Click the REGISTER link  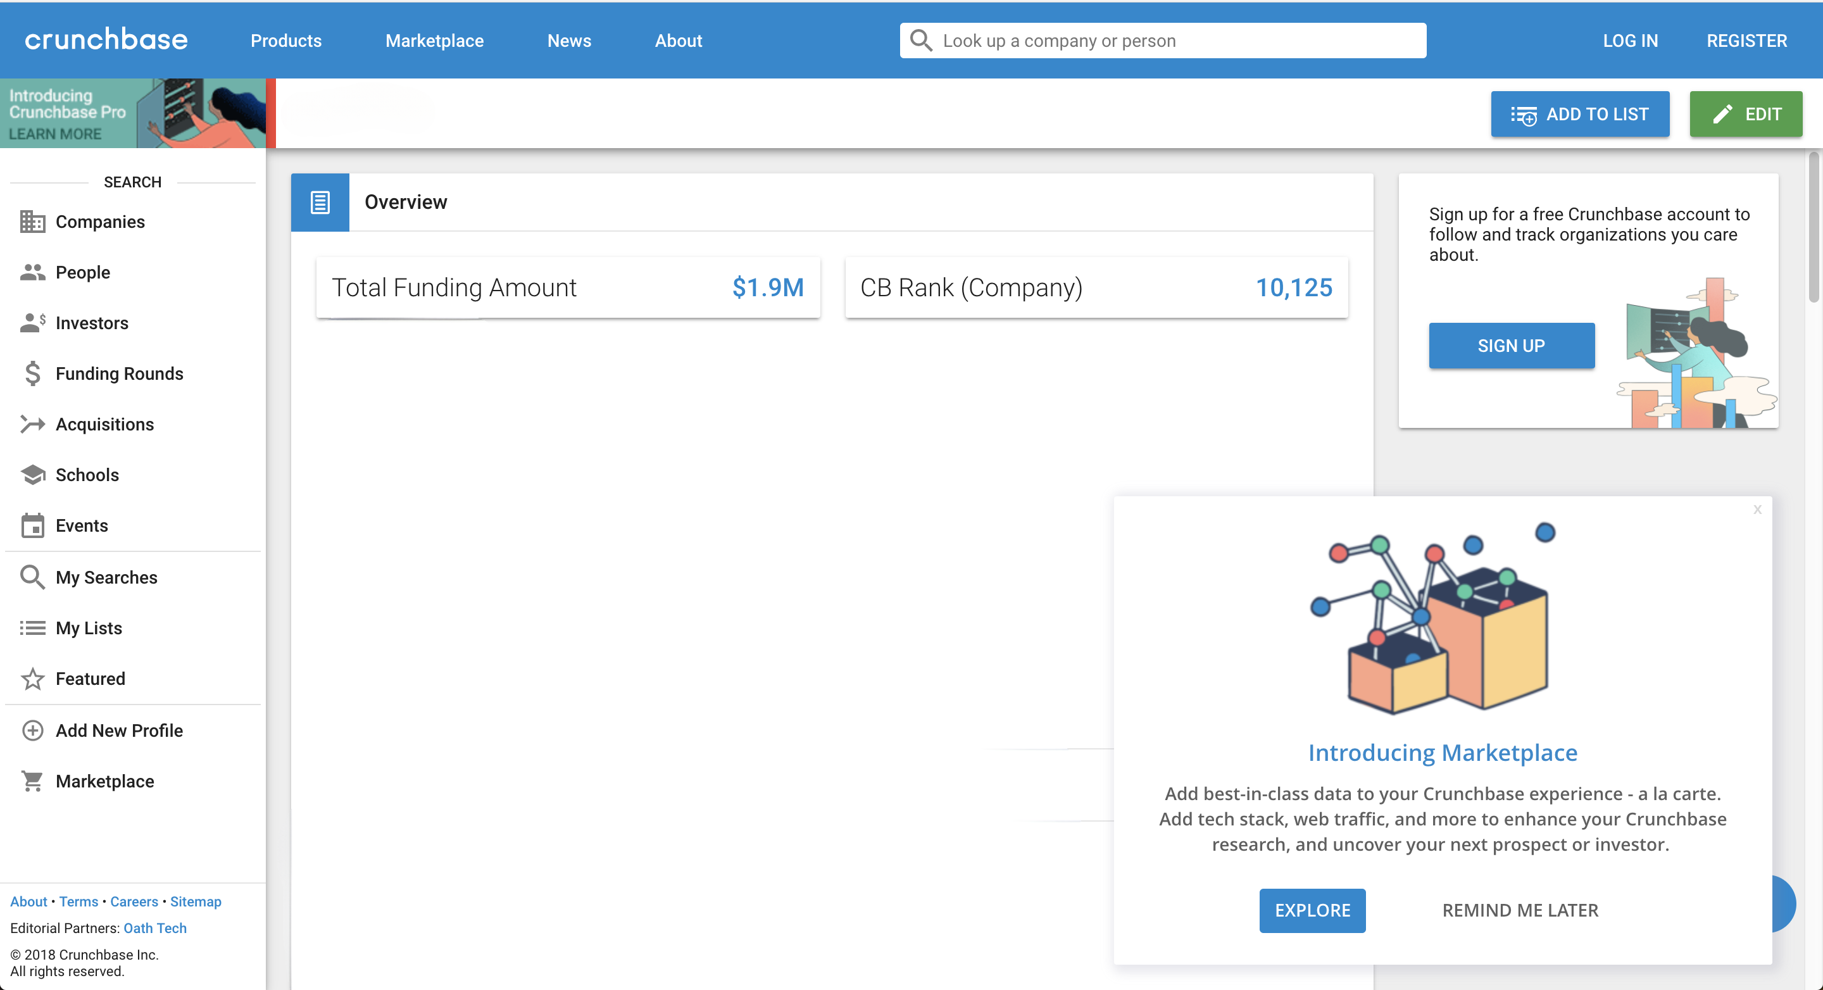pos(1746,41)
